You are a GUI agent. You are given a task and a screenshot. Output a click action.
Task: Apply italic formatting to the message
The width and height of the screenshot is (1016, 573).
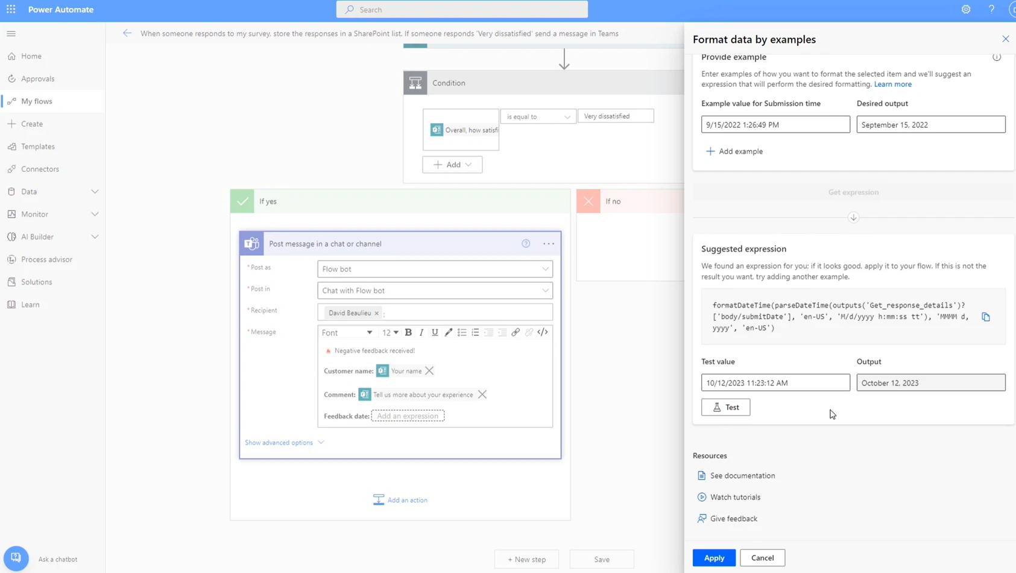[x=421, y=332]
